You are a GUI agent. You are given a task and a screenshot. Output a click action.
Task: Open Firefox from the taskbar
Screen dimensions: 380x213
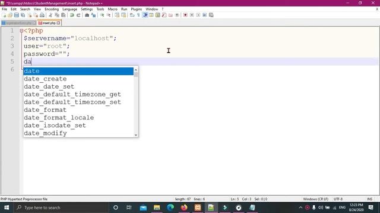[x=184, y=208]
